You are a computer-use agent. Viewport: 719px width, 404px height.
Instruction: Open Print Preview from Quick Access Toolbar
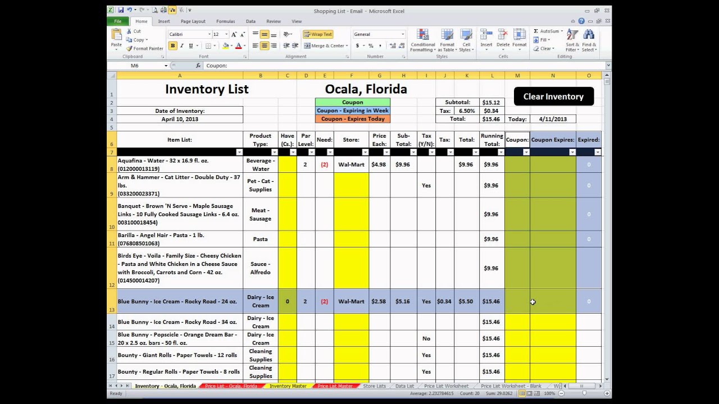pos(154,10)
